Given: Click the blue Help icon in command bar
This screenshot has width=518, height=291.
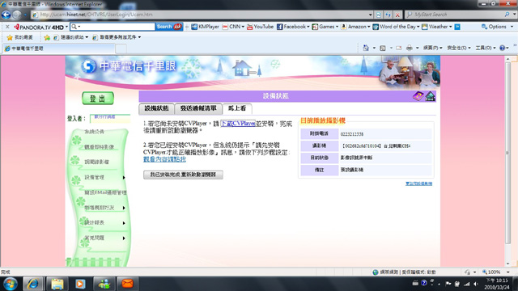Looking at the screenshot, I should (502, 48).
